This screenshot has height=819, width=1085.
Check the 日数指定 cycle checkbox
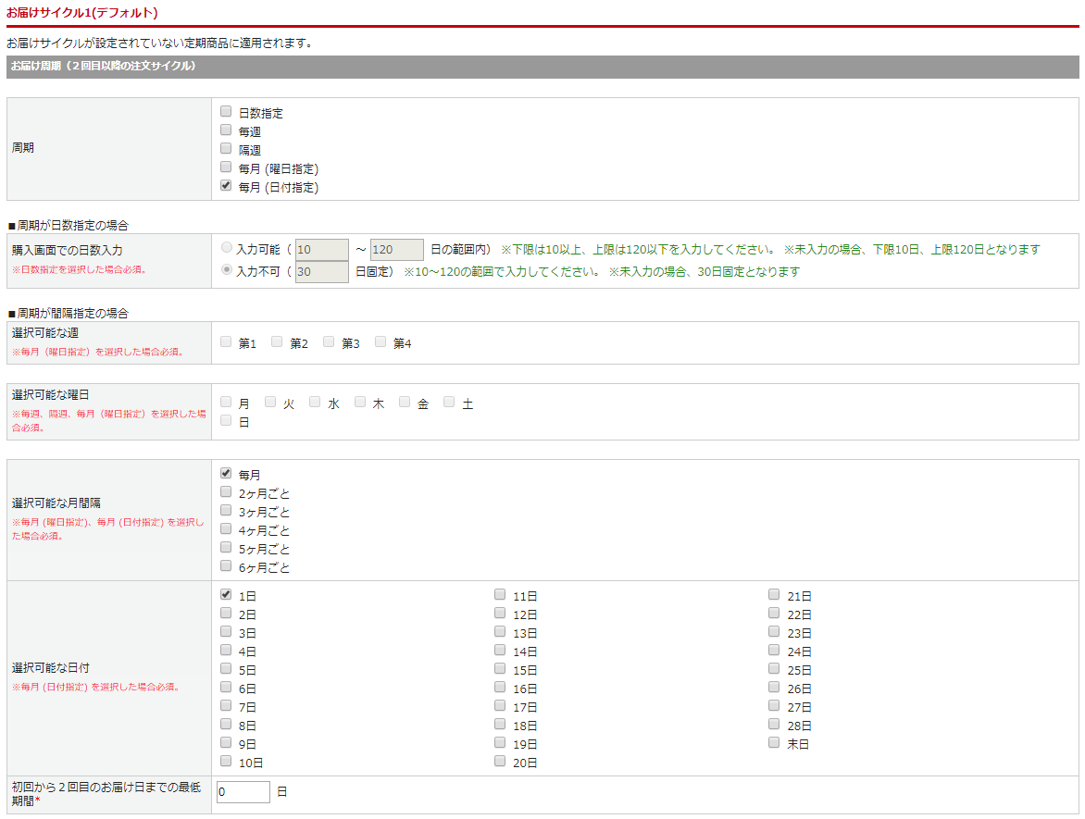[226, 112]
